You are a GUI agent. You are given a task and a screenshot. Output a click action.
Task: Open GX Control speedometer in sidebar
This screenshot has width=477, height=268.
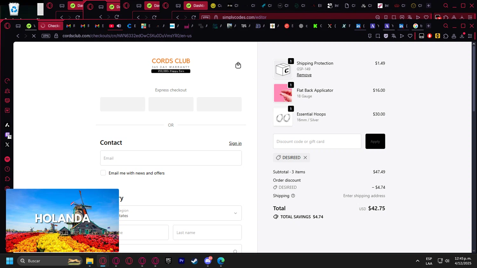click(x=7, y=81)
